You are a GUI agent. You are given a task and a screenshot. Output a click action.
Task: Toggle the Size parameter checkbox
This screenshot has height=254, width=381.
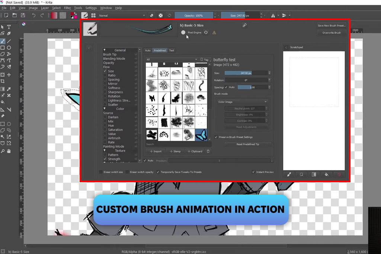pyautogui.click(x=105, y=71)
